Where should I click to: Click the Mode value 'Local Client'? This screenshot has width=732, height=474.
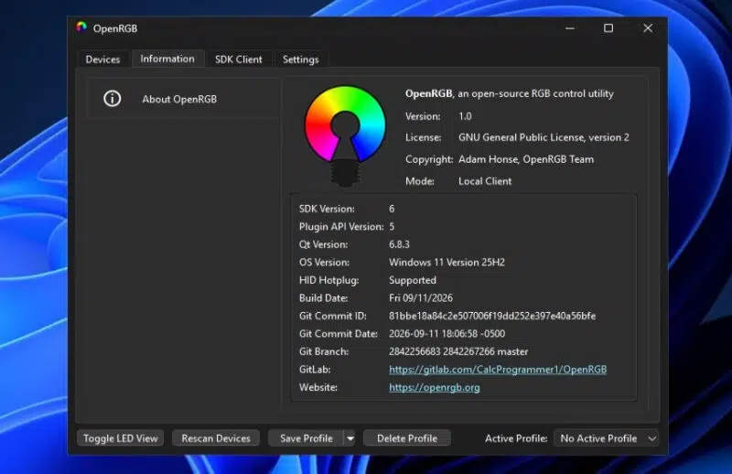(x=485, y=181)
